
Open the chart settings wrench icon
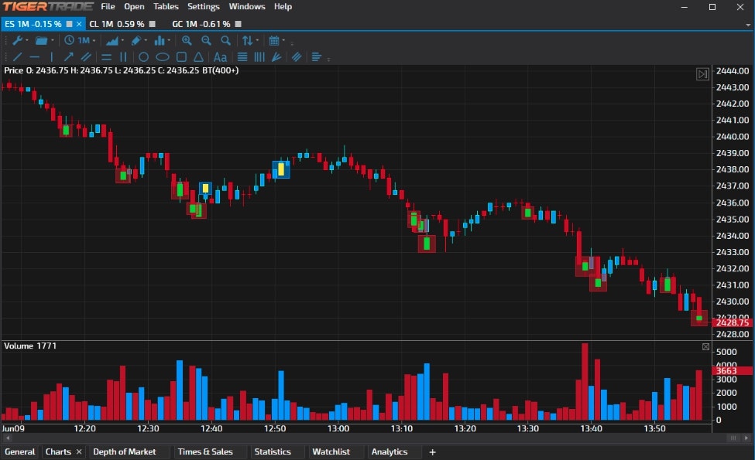[17, 40]
